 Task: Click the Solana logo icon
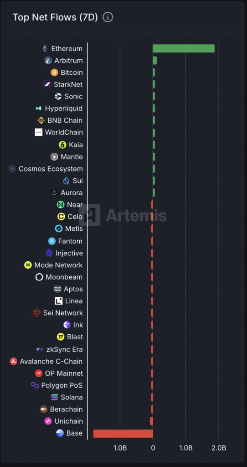coord(55,397)
